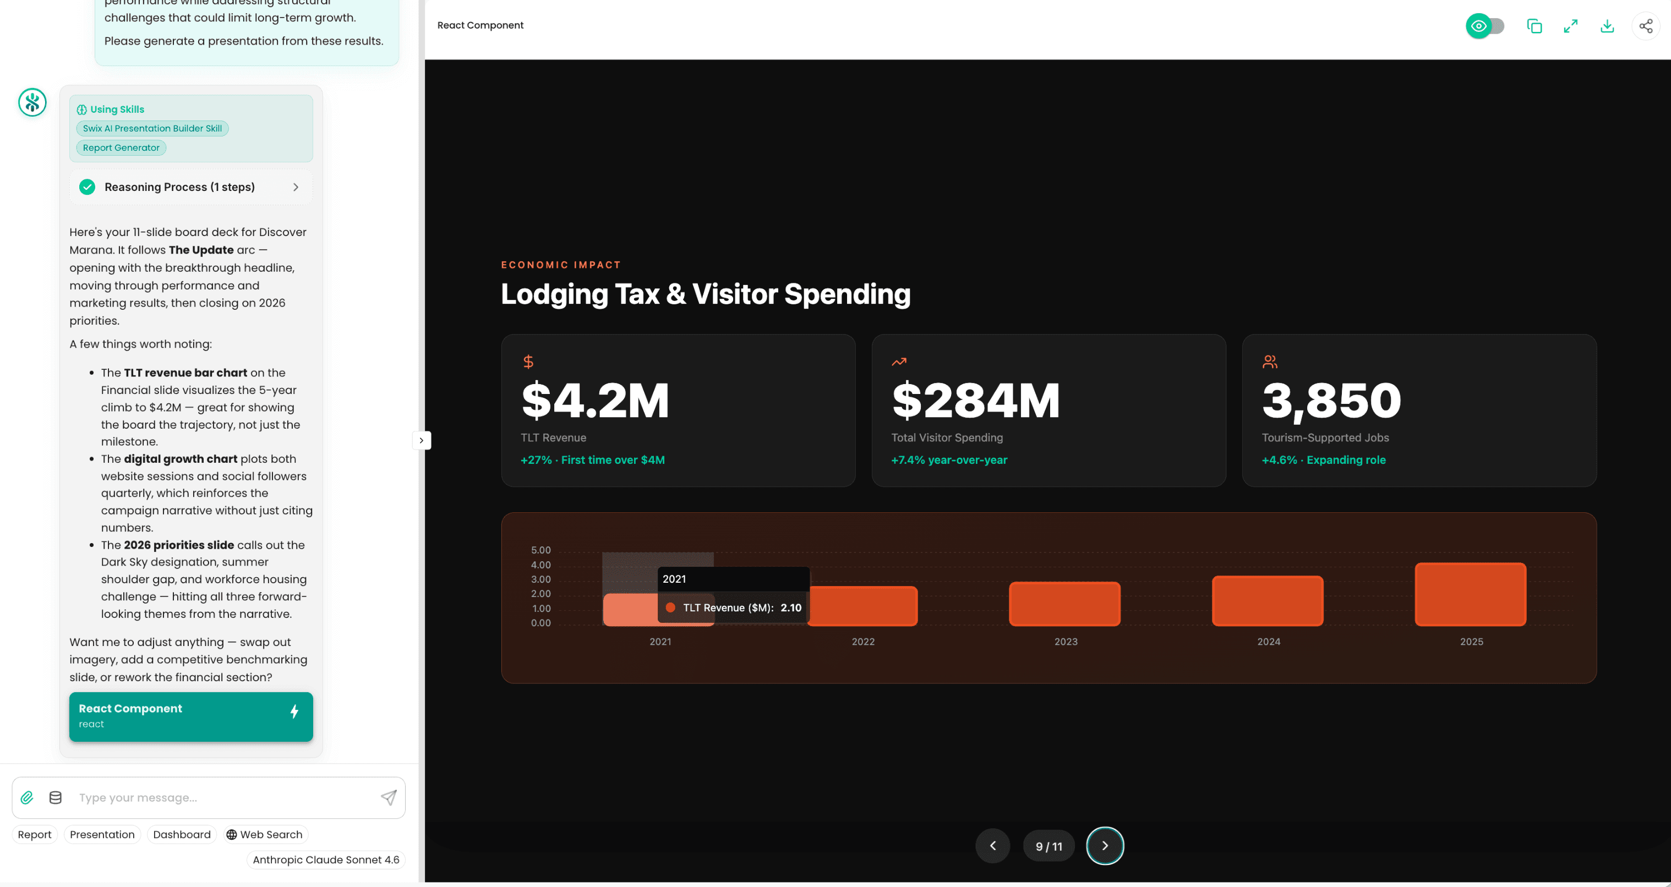This screenshot has height=887, width=1671.
Task: Open the component in fullscreen
Action: pyautogui.click(x=1570, y=26)
